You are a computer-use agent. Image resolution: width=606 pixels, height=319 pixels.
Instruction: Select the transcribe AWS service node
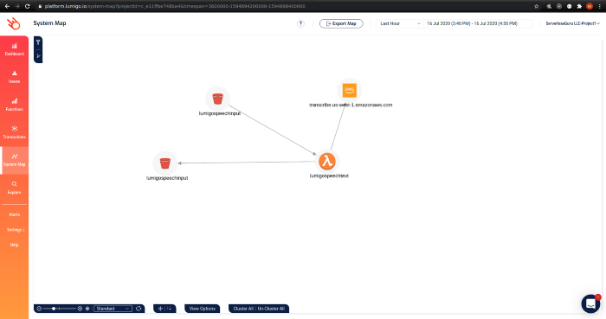coord(350,90)
